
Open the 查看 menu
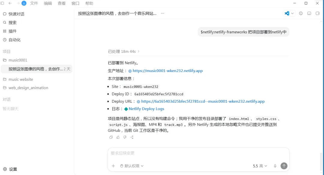(x=61, y=3)
